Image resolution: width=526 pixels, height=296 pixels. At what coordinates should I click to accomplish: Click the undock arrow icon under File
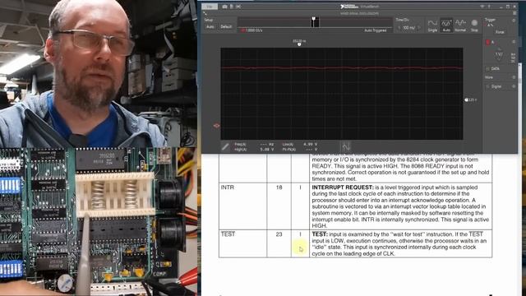(x=205, y=14)
